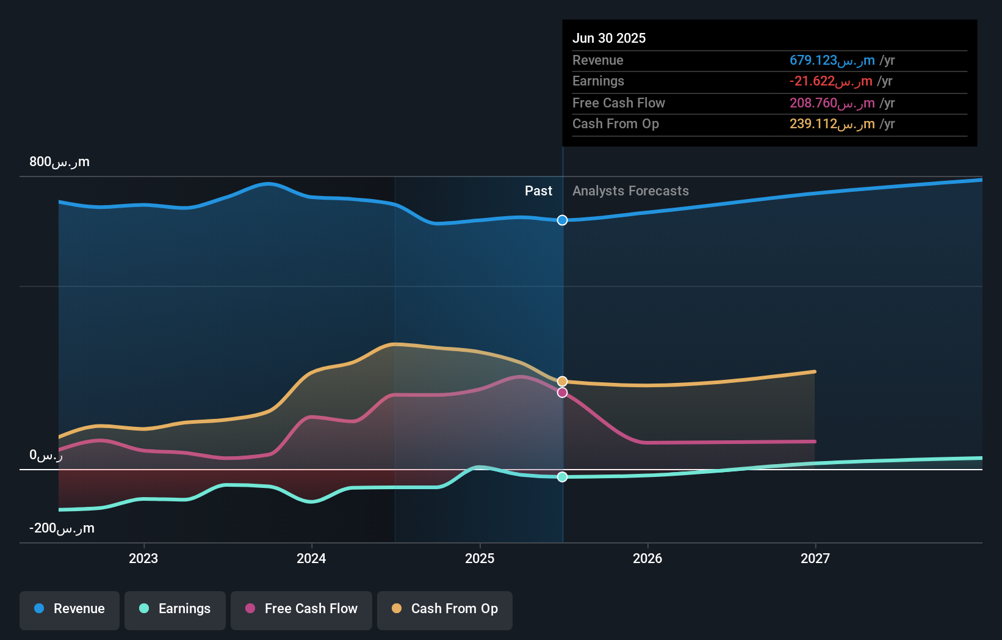Hide the Free Cash Flow series

[301, 609]
